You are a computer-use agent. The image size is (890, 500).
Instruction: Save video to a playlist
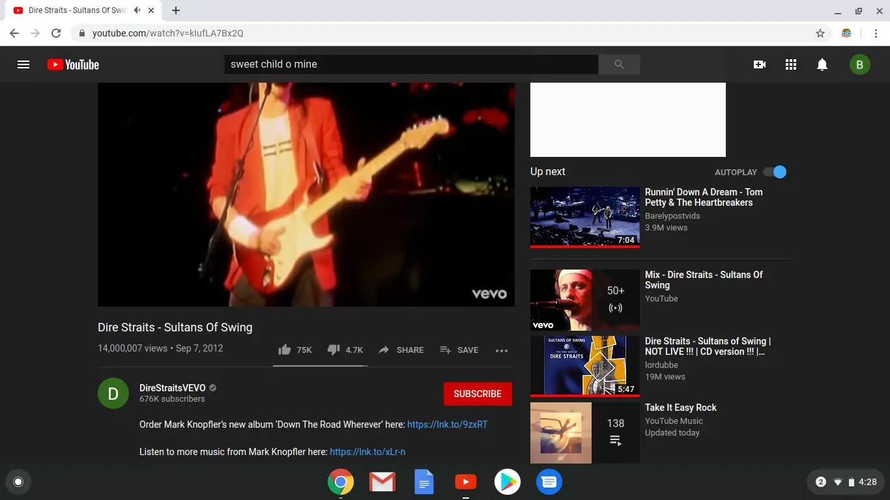pyautogui.click(x=459, y=350)
